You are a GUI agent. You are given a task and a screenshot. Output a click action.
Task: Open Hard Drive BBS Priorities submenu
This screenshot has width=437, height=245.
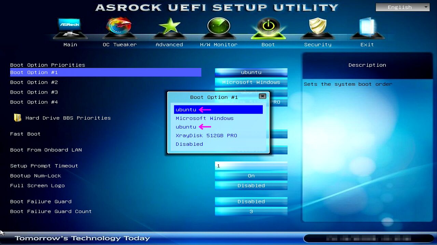click(68, 118)
